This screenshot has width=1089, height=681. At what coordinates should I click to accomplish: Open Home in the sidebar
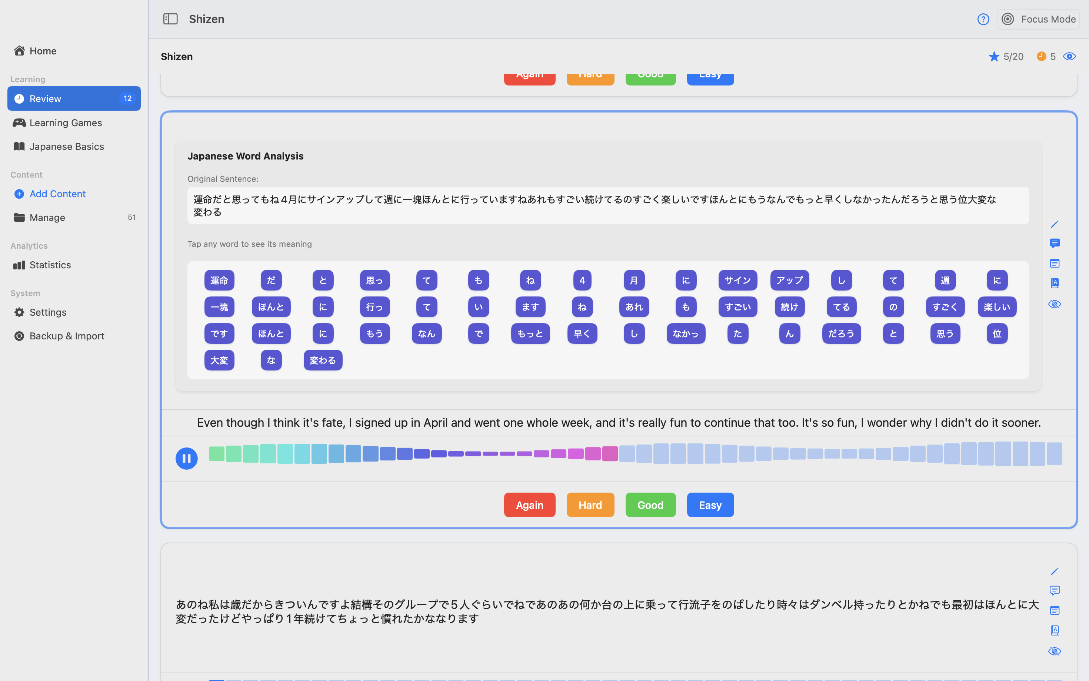(74, 51)
